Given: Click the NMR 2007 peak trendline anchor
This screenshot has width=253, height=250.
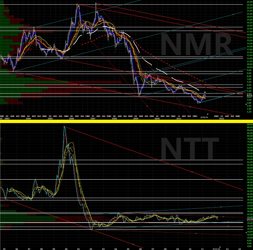Looking at the screenshot, I should pyautogui.click(x=96, y=3).
